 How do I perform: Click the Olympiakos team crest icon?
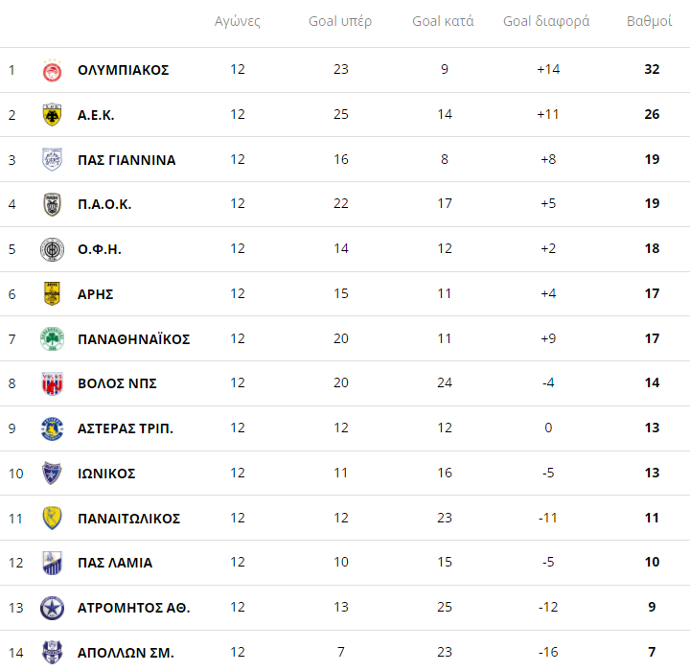click(52, 70)
